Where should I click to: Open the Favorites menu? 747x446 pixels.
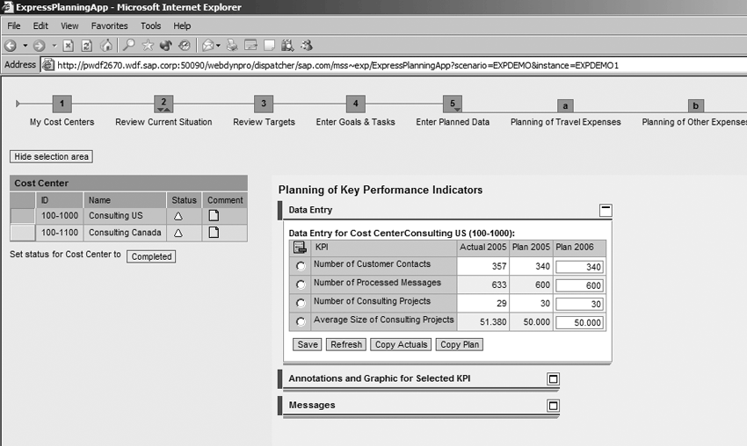[110, 25]
